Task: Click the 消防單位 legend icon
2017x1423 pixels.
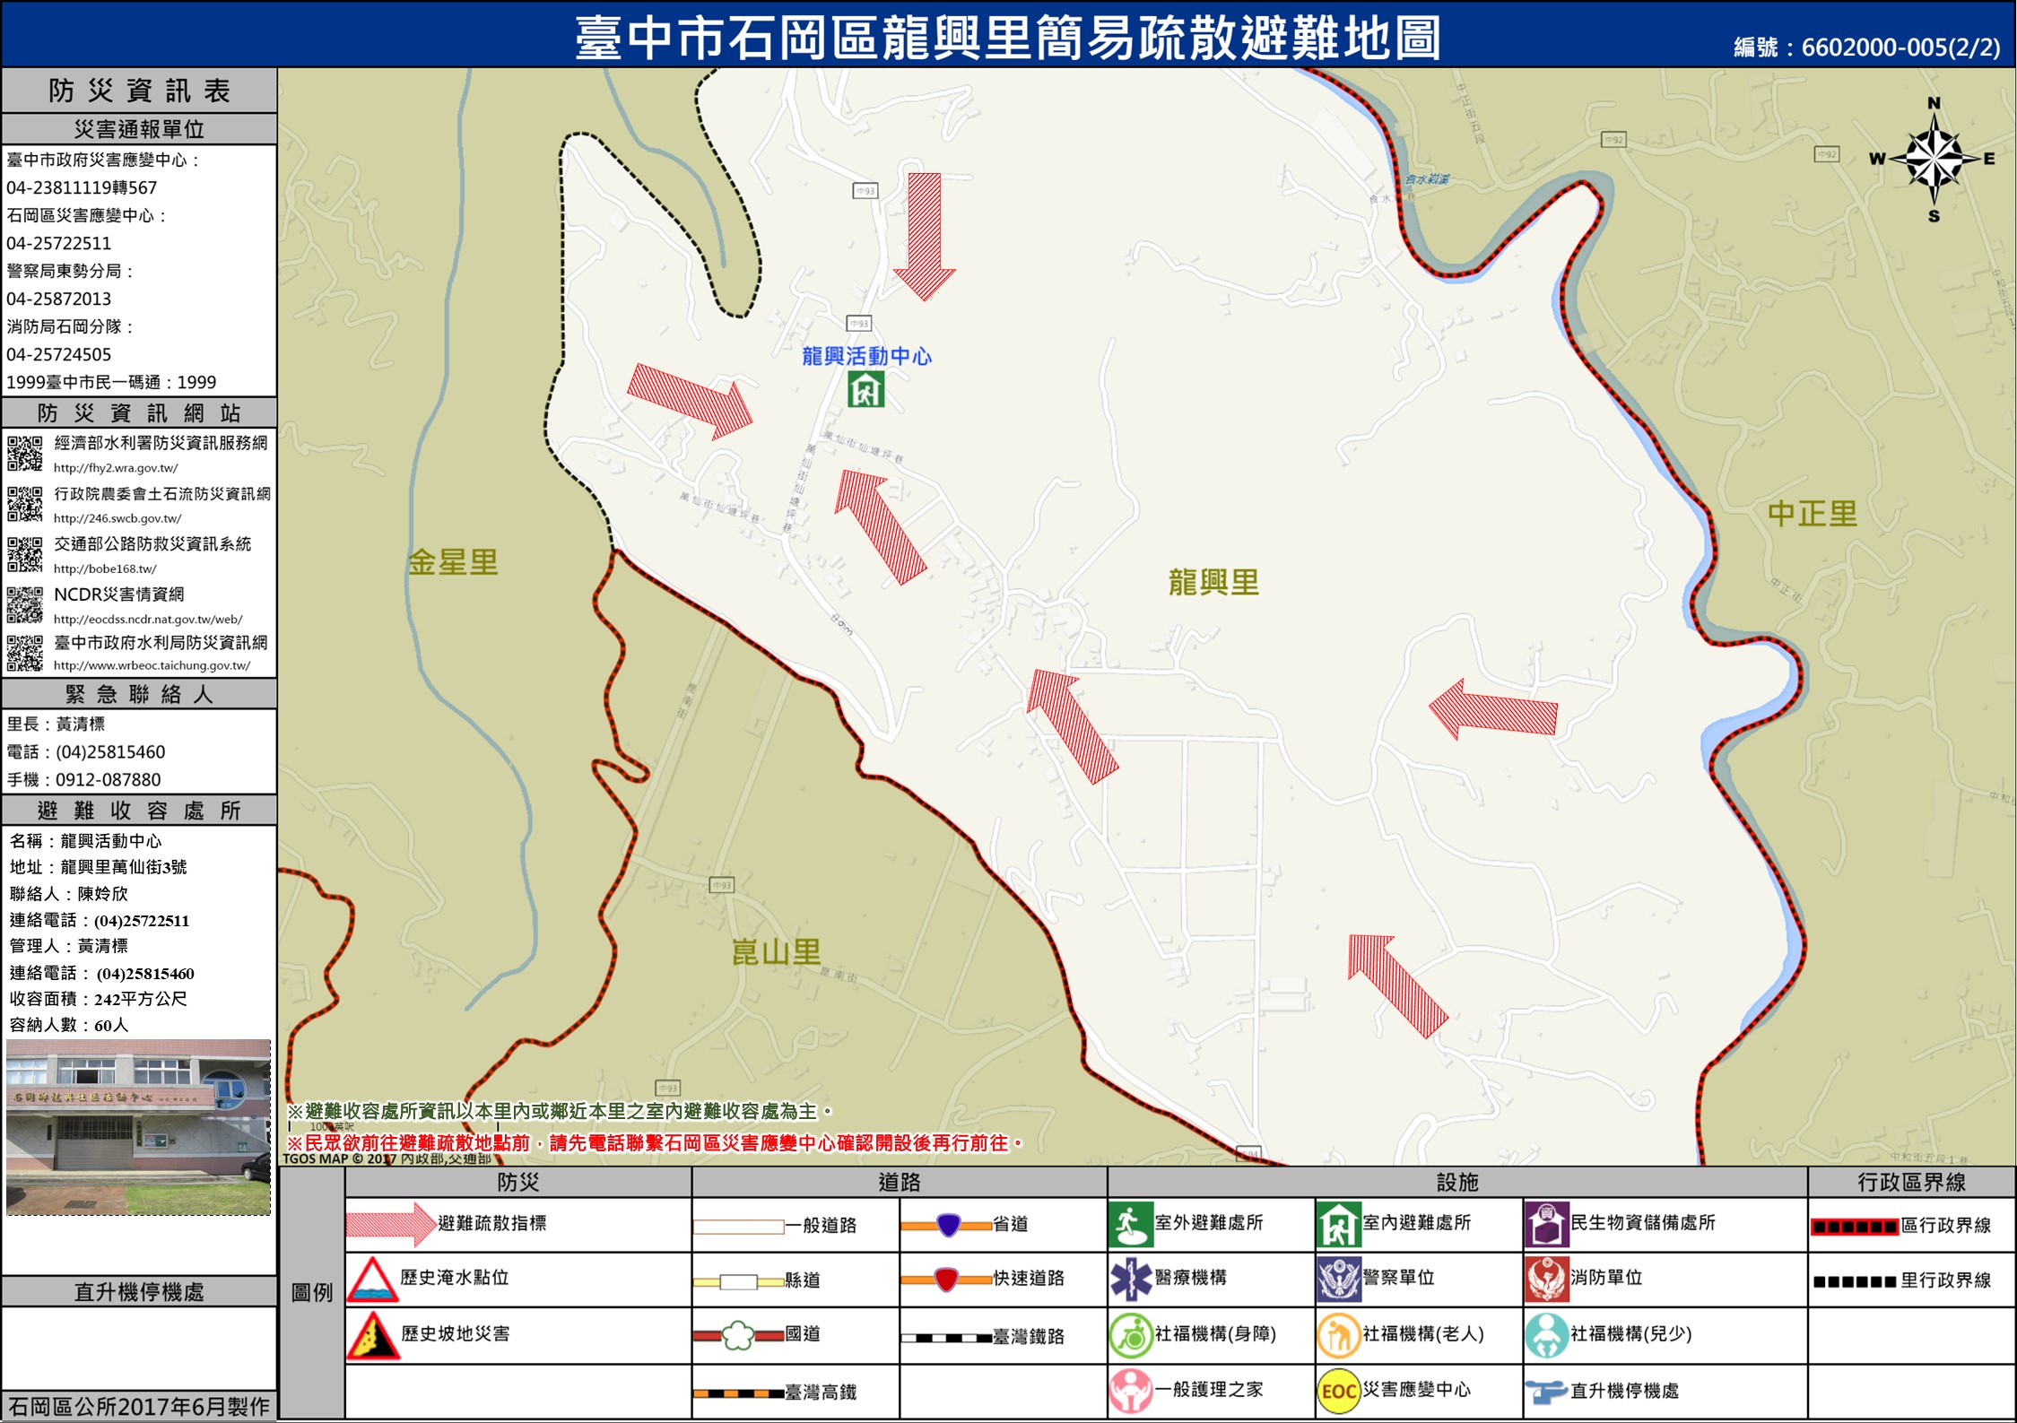Action: pos(1546,1280)
